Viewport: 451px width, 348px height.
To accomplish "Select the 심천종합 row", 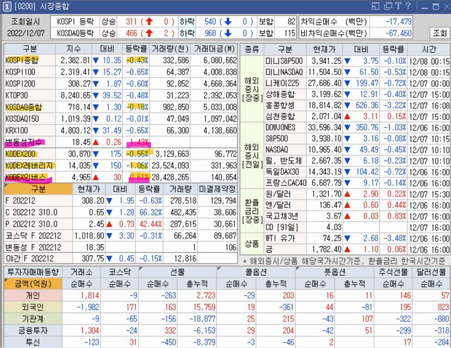I will pos(357,117).
